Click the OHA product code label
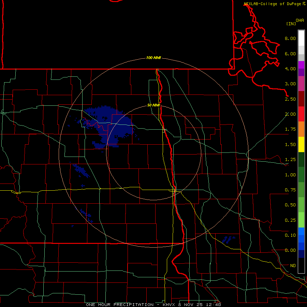This screenshot has height=307, width=307. [x=300, y=20]
